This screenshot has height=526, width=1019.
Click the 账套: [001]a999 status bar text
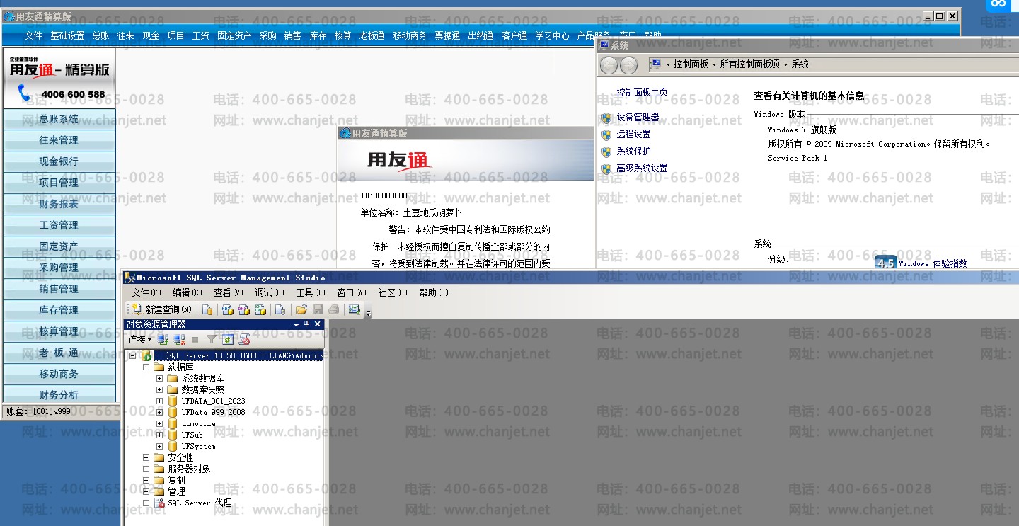point(39,411)
